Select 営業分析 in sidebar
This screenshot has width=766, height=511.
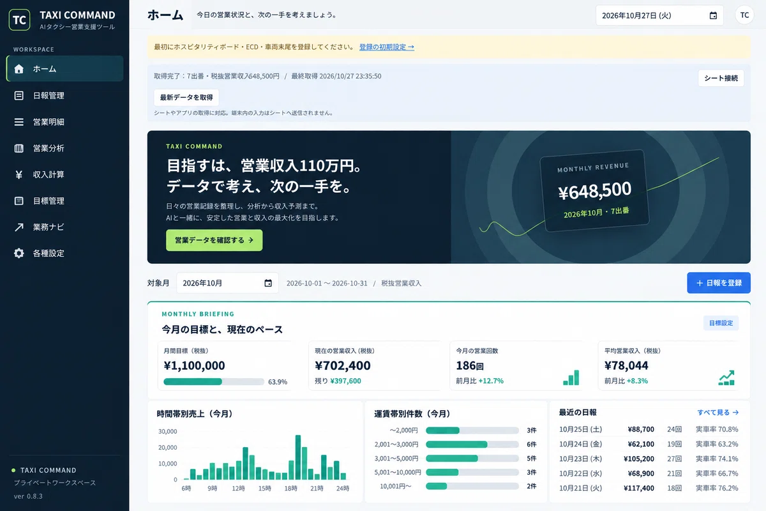tap(64, 148)
